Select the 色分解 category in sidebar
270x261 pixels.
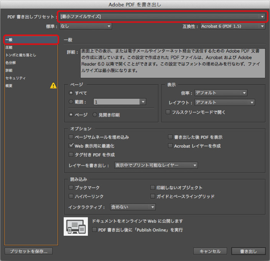click(x=31, y=63)
